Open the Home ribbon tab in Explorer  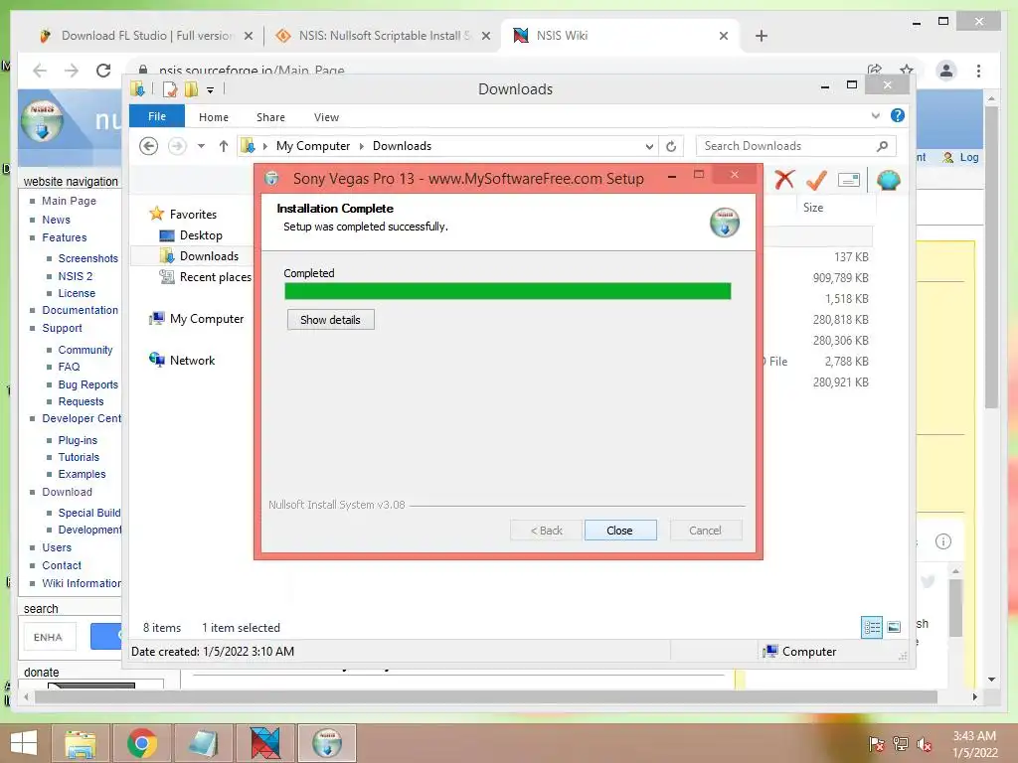point(214,117)
